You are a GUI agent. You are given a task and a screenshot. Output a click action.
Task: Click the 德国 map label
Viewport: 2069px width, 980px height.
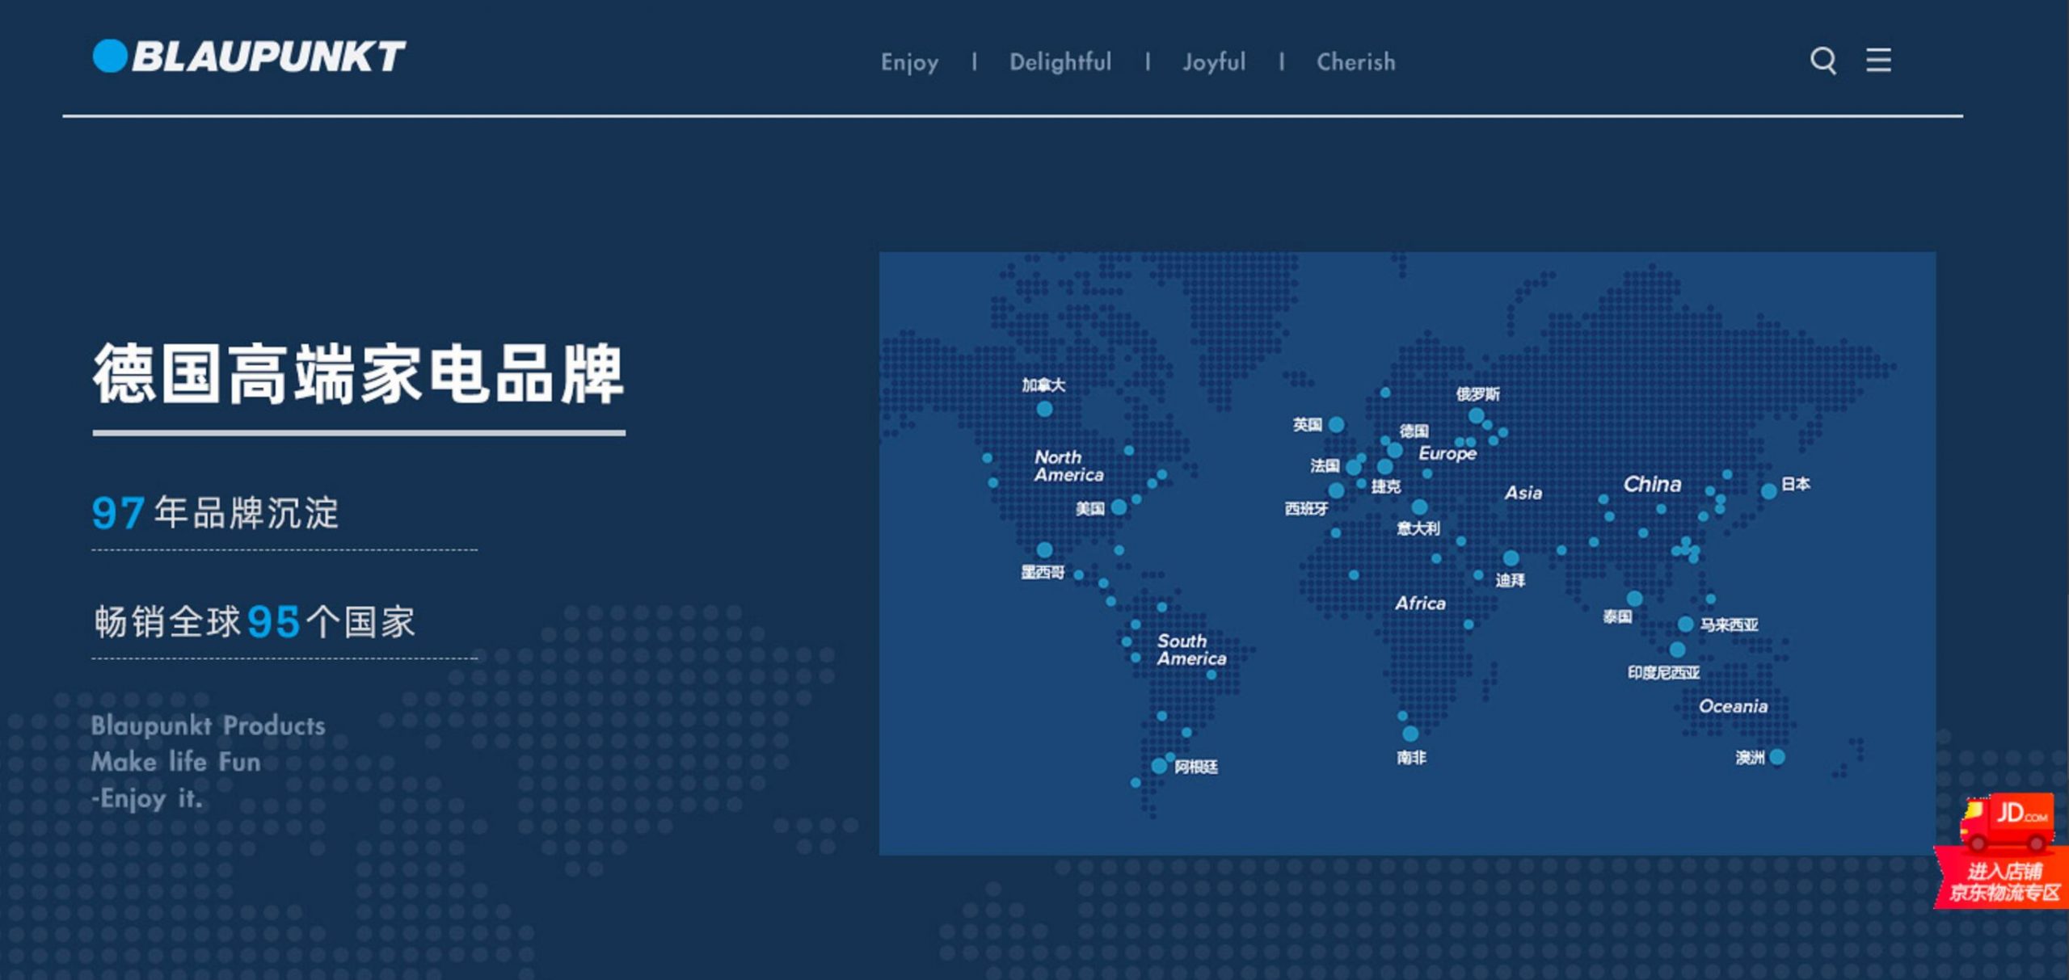(x=1414, y=431)
